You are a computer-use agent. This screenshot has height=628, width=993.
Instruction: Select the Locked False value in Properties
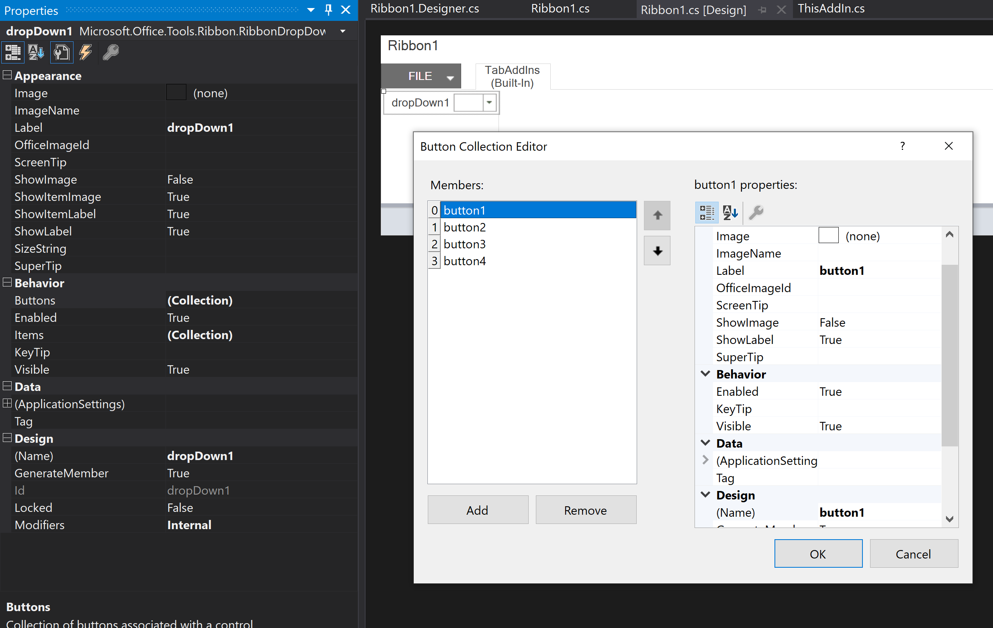coord(180,507)
